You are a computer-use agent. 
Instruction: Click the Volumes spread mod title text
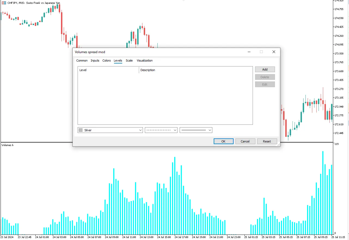90,52
